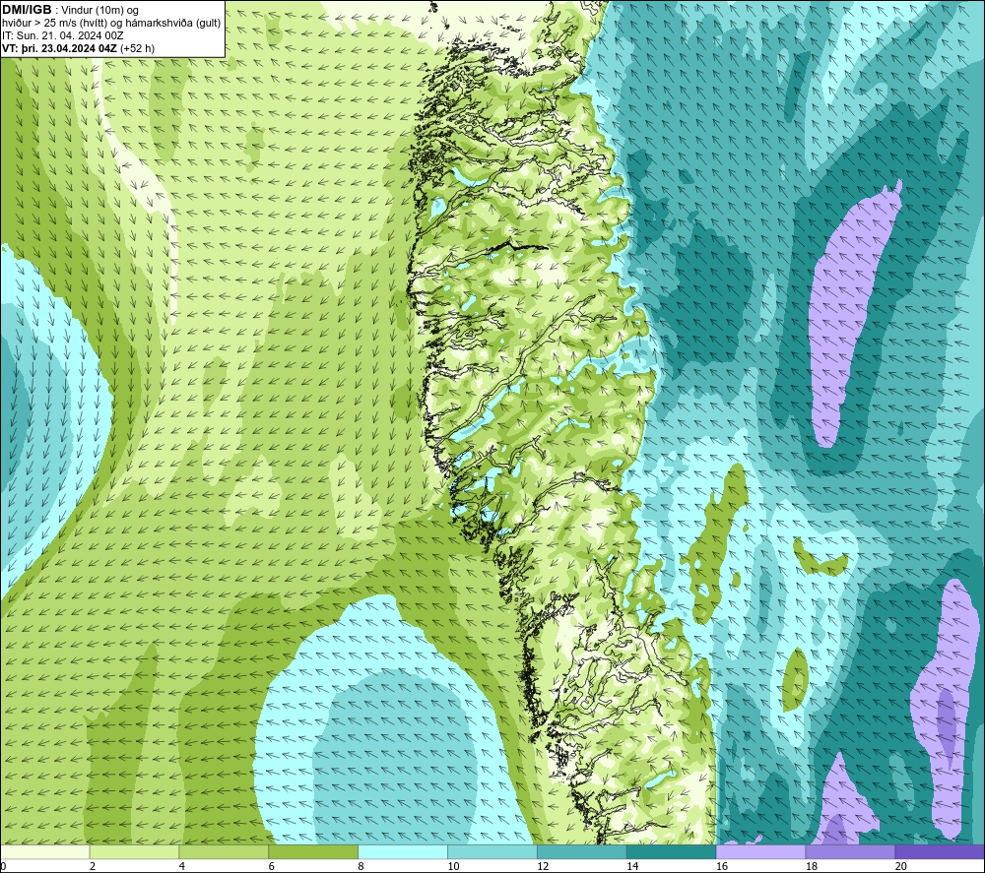Image resolution: width=985 pixels, height=873 pixels.
Task: Click the 16–18 m/s light purple swatch
Action: pos(760,851)
